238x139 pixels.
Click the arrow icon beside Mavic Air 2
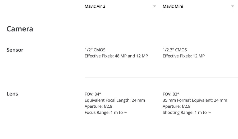coord(154,6)
